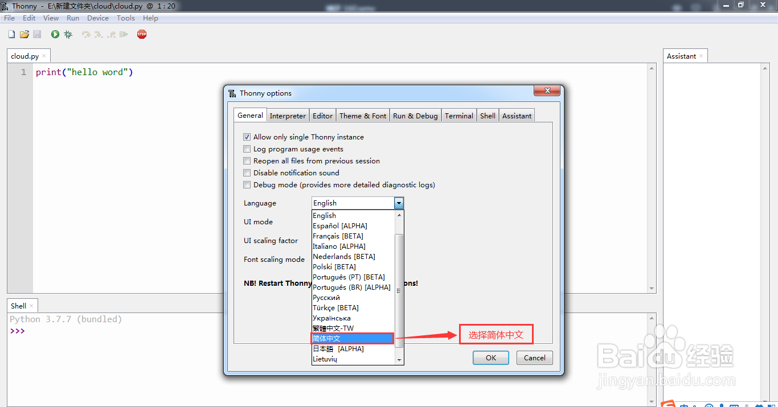Click the Step out arrow icon
Viewport: 778px width, 407px height.
click(x=111, y=35)
